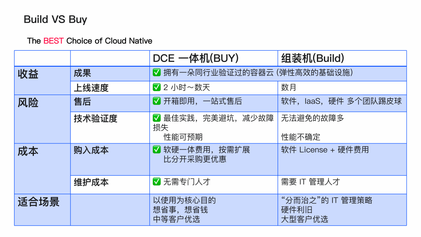Click the 硬件利旧 text
Viewport: 421px width, 237px height.
click(297, 210)
